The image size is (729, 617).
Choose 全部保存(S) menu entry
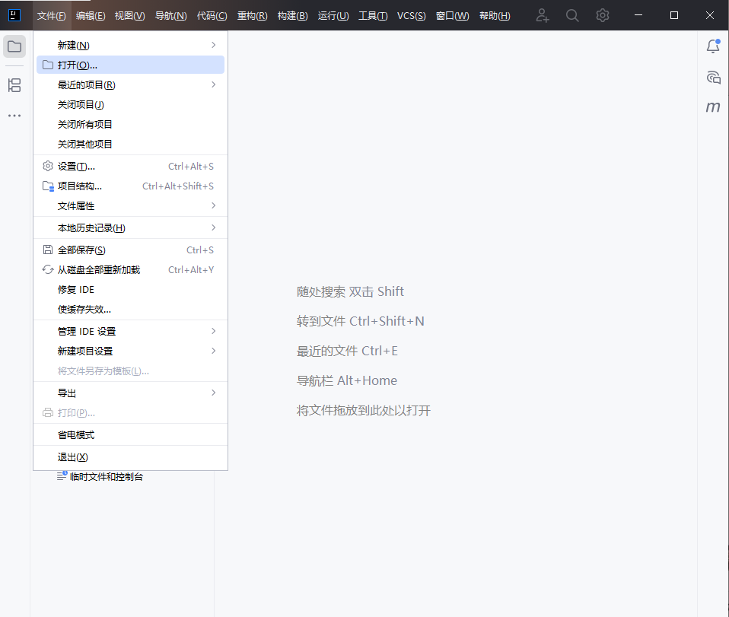[x=81, y=250]
